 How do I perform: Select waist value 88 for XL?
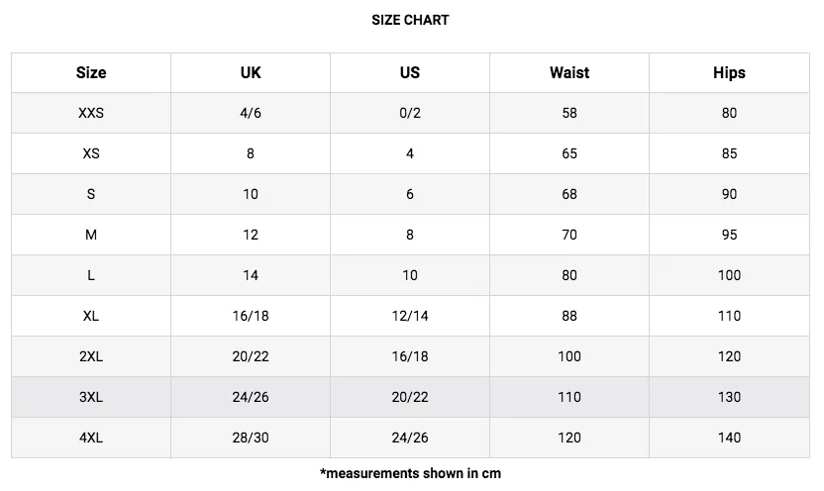coord(569,316)
